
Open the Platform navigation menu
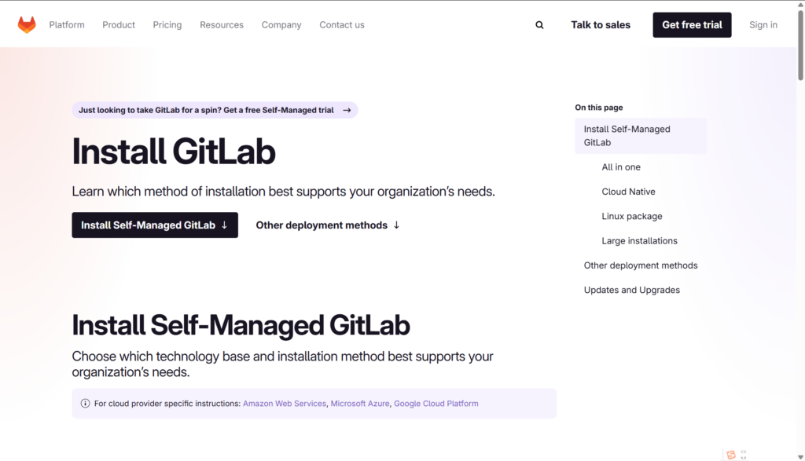coord(67,25)
